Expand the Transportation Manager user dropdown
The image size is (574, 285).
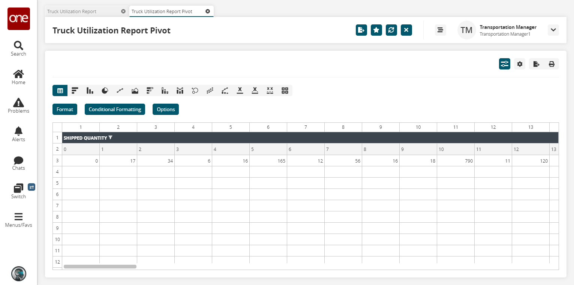(x=553, y=30)
